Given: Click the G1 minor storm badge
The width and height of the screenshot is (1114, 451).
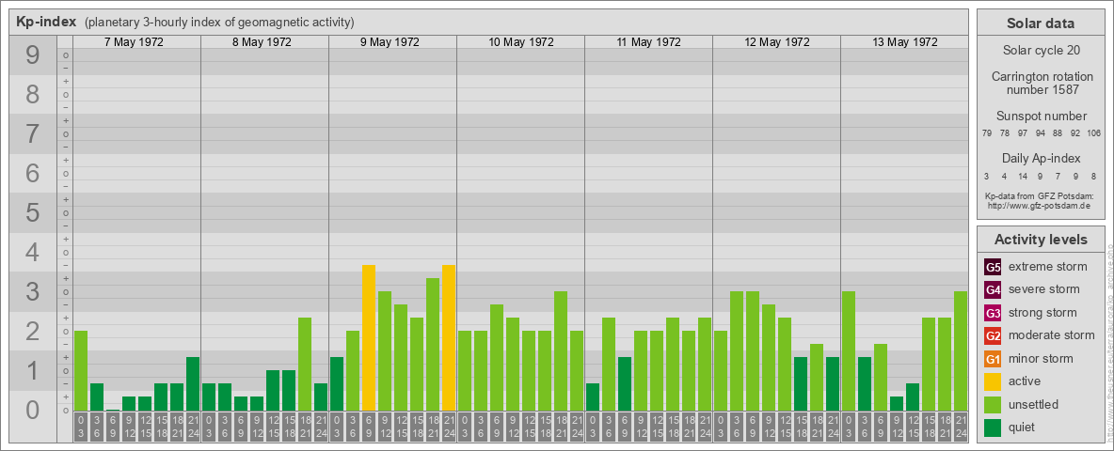Looking at the screenshot, I should tap(993, 359).
